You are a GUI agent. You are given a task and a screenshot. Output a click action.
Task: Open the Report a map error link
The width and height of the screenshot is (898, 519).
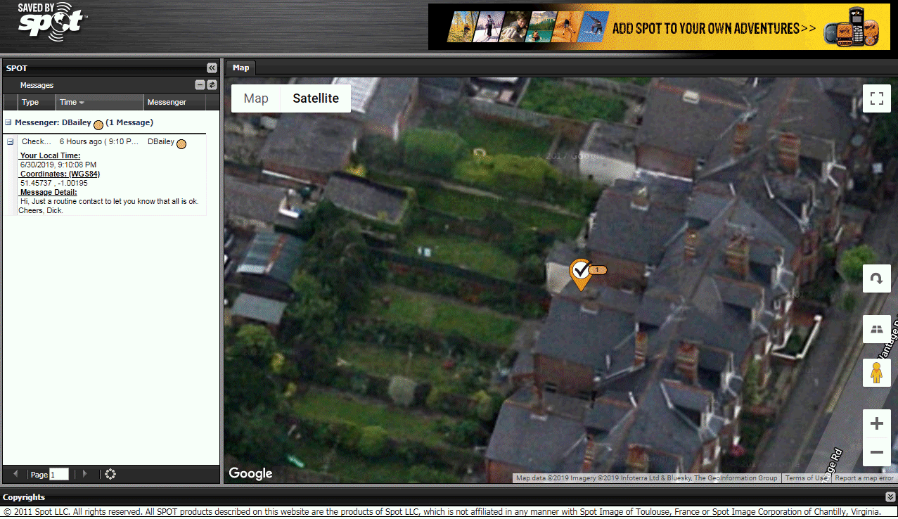point(864,478)
